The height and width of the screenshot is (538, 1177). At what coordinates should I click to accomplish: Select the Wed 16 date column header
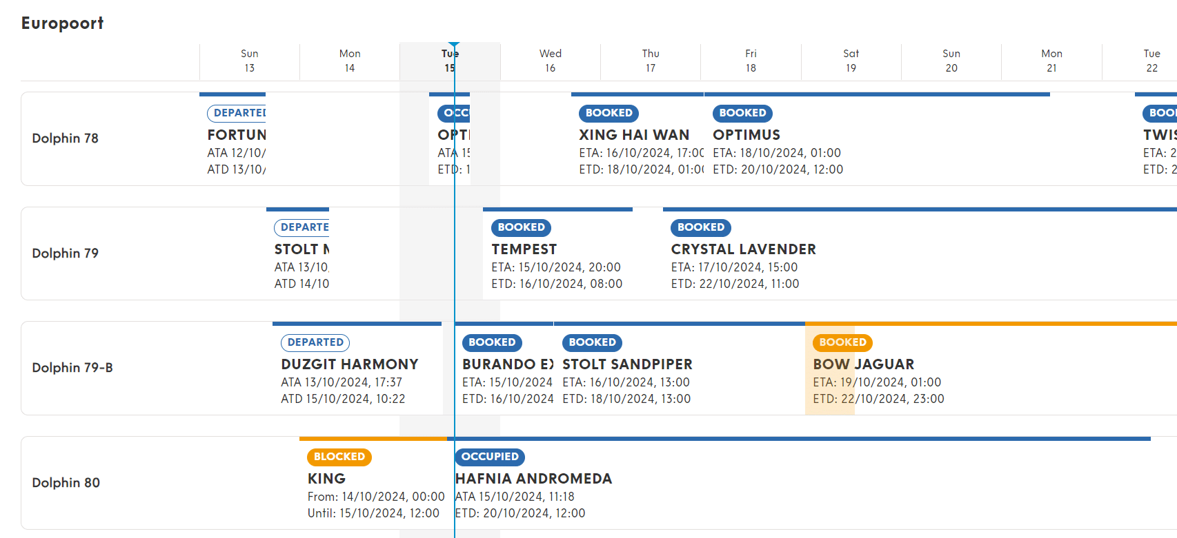tap(550, 61)
